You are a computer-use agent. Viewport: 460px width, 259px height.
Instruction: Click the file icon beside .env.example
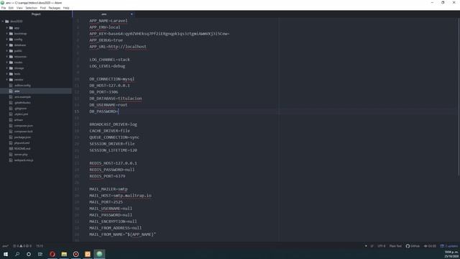11,97
